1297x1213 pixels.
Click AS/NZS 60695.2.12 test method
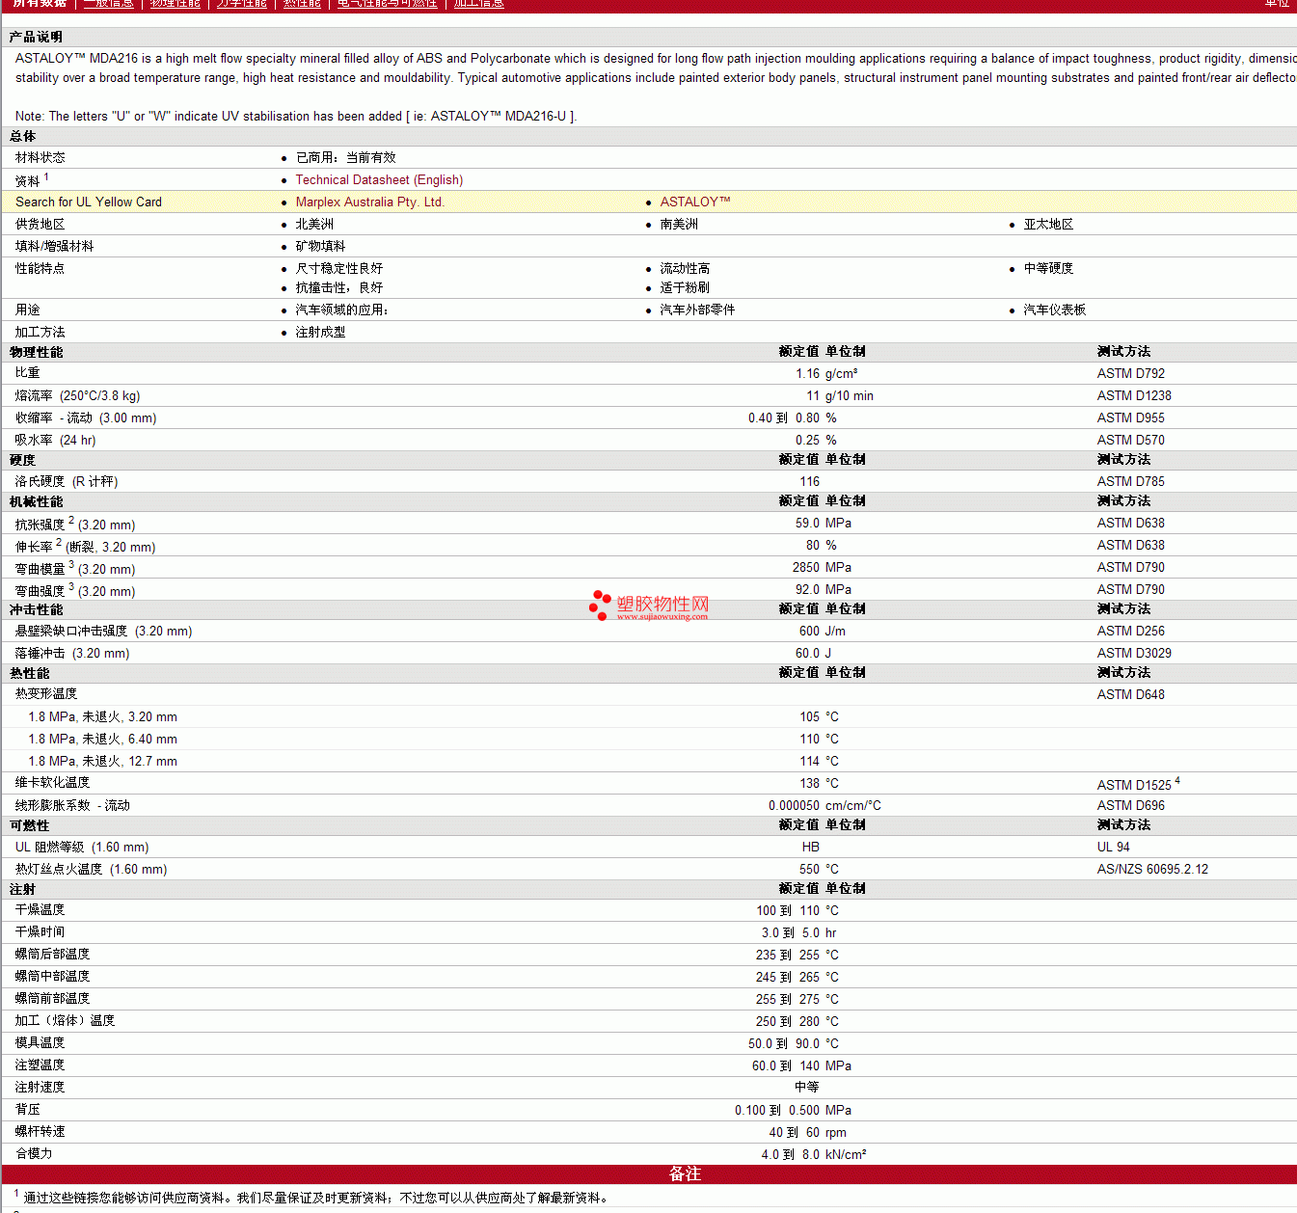tap(1152, 870)
